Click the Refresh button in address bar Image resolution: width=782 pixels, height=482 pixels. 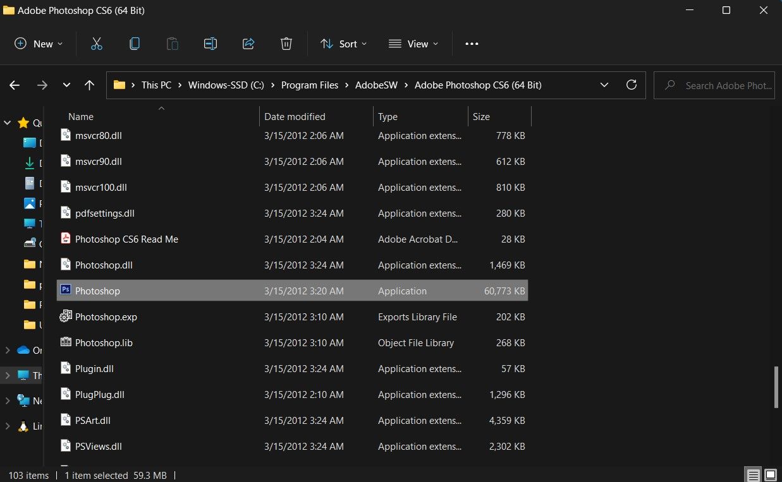point(630,85)
